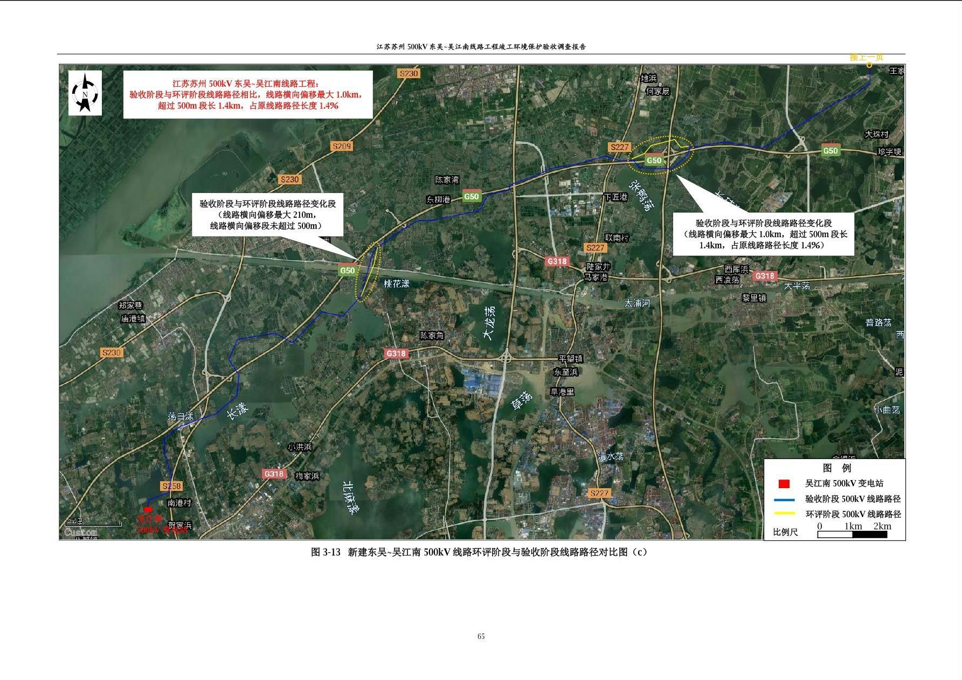Click the 长漾 lake label
This screenshot has width=962, height=680.
click(x=237, y=411)
